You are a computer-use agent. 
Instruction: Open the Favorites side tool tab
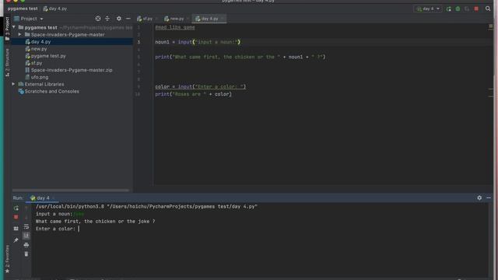(7, 259)
